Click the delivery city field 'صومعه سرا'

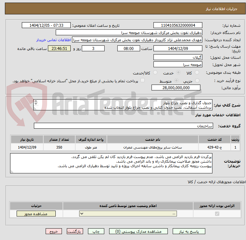(178, 64)
